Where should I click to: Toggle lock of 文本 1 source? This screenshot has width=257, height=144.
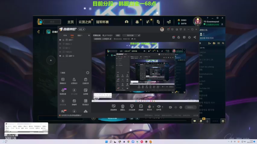coord(63,40)
